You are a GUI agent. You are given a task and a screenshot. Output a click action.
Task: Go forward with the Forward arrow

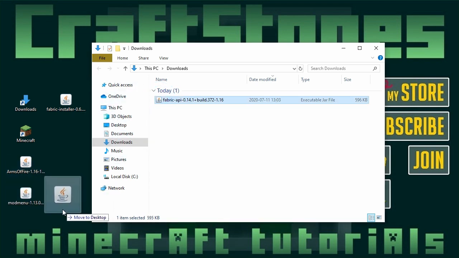[109, 68]
